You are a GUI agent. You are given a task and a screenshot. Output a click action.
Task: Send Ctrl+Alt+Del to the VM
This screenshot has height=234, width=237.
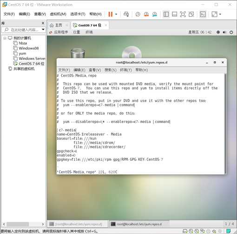coord(126,14)
